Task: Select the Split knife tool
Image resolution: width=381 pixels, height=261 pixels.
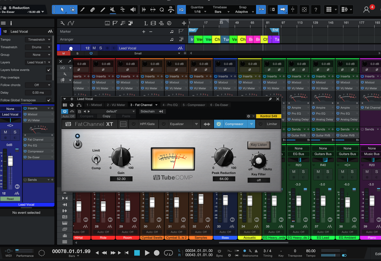Action: click(82, 9)
